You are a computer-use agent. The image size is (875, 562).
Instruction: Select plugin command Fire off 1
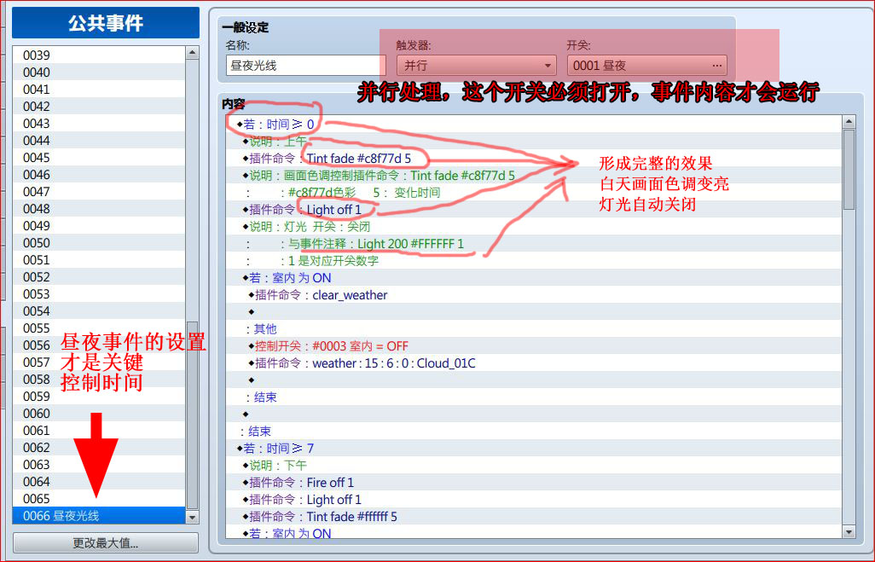coord(534,482)
